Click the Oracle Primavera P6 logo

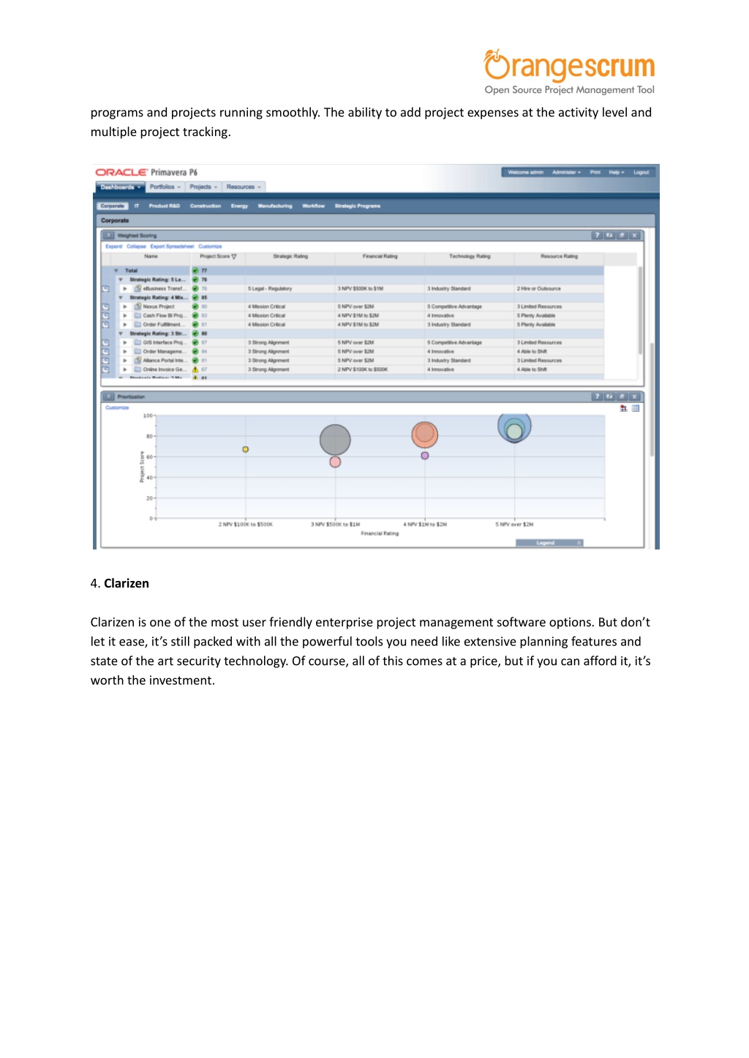point(146,173)
